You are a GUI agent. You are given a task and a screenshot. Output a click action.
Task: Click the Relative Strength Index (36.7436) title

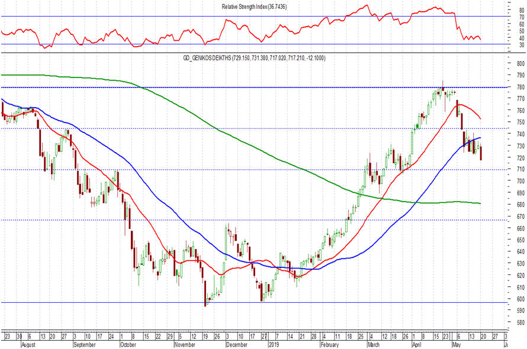point(254,7)
